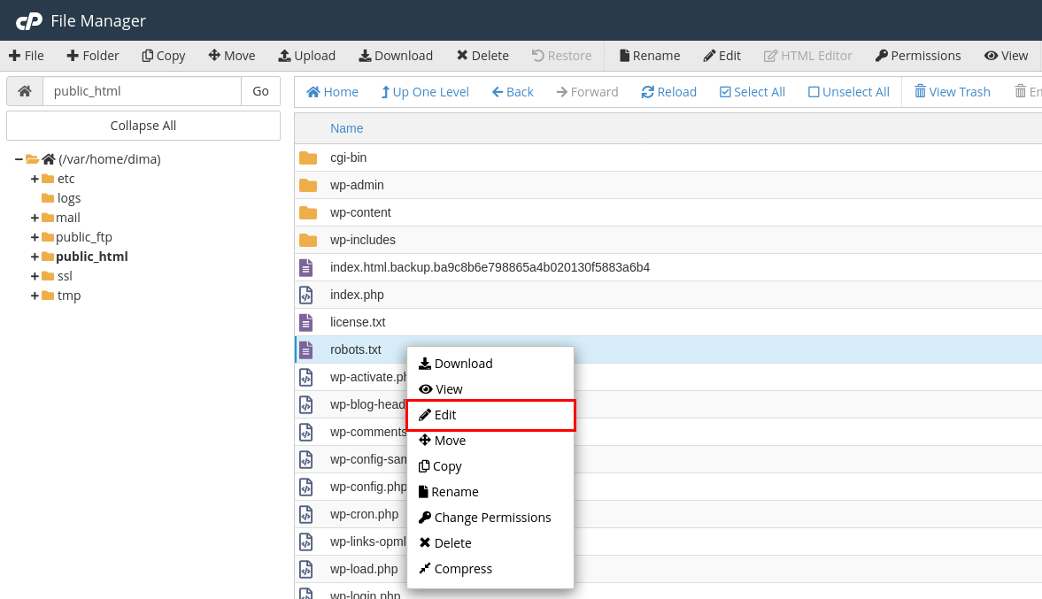Click the license.txt file icon
Viewport: 1042px width, 599px height.
pyautogui.click(x=305, y=322)
